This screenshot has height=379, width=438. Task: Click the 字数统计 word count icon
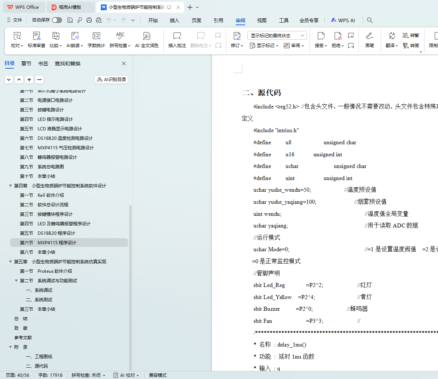coord(96,36)
